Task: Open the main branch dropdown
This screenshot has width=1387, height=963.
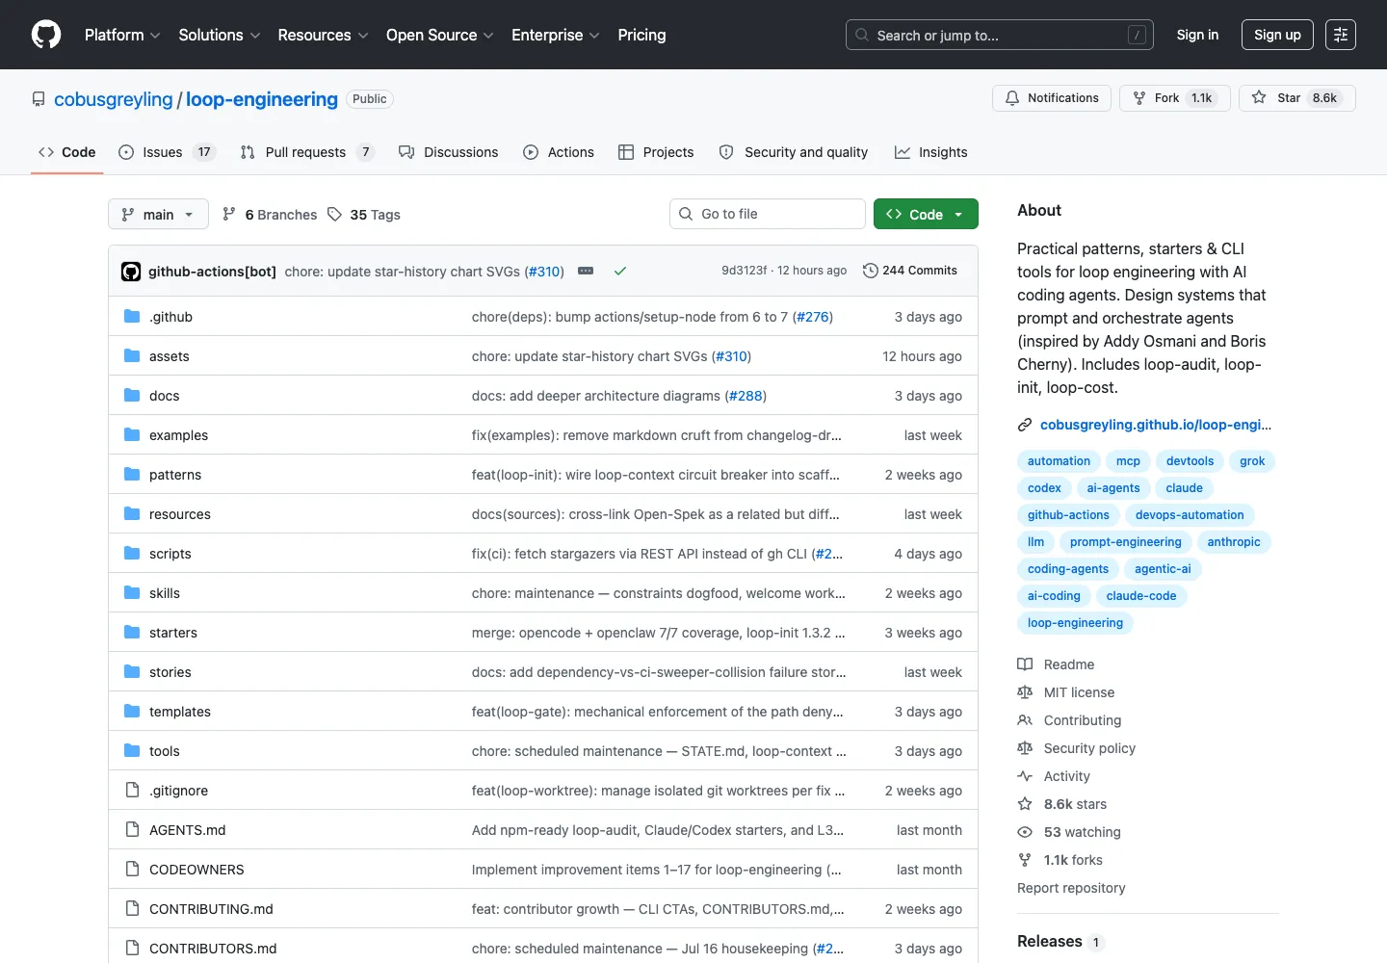Action: click(158, 214)
